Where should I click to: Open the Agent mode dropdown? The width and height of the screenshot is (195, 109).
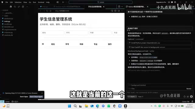pyautogui.click(x=132, y=97)
